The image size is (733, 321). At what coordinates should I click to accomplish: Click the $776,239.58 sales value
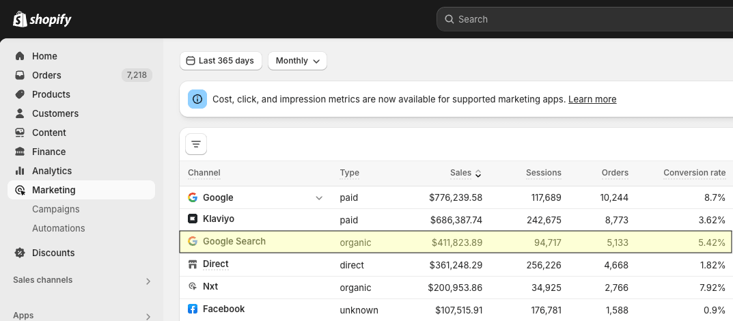coord(456,197)
